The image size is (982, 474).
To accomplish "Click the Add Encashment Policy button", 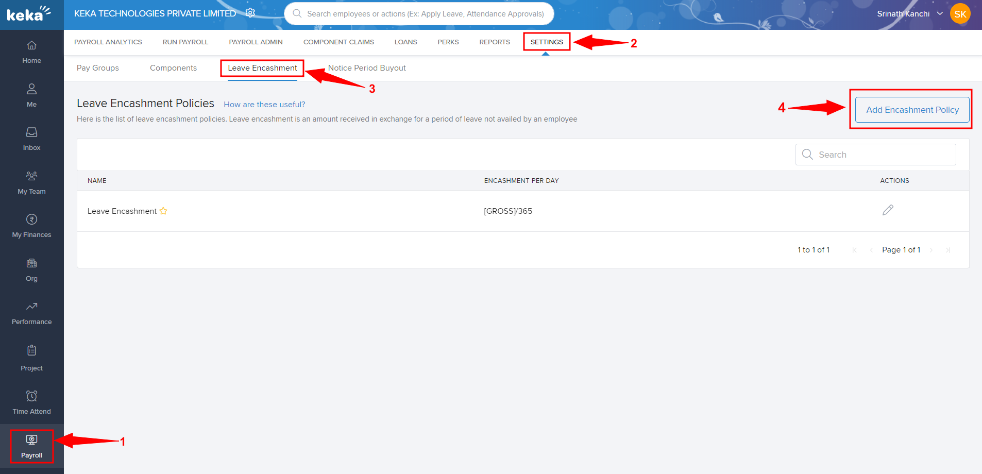I will tap(912, 109).
